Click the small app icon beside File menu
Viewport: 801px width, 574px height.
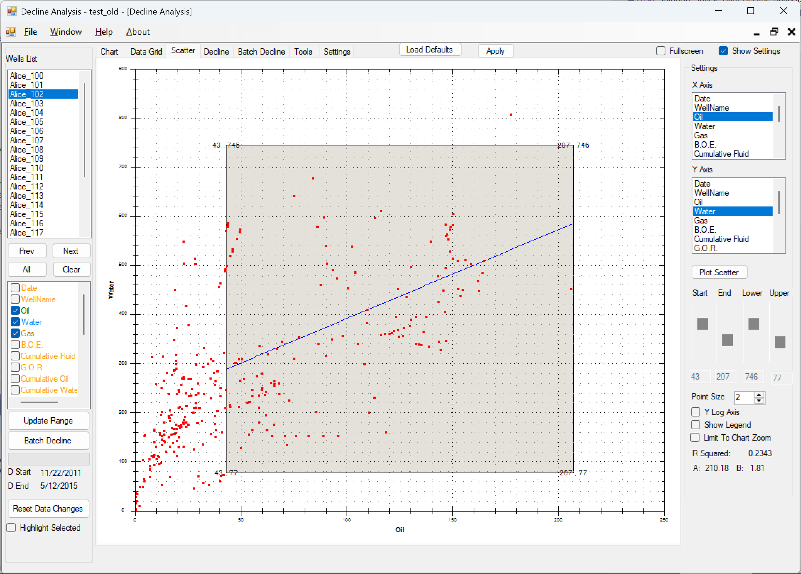pos(11,32)
